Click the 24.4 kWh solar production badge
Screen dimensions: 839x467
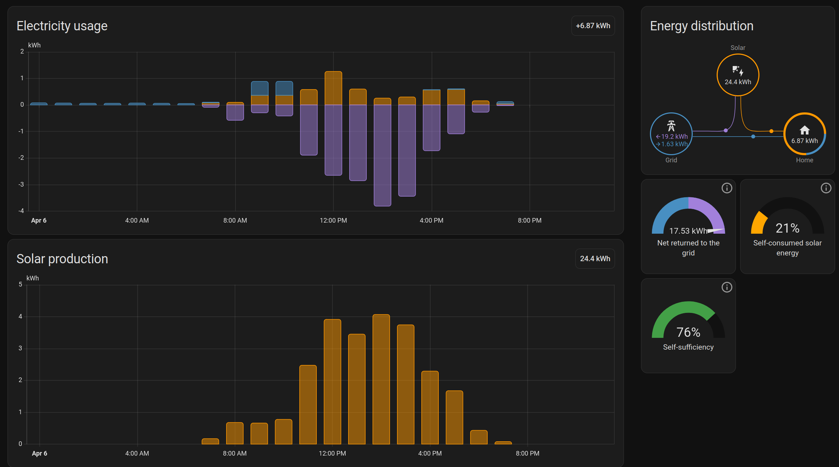595,259
